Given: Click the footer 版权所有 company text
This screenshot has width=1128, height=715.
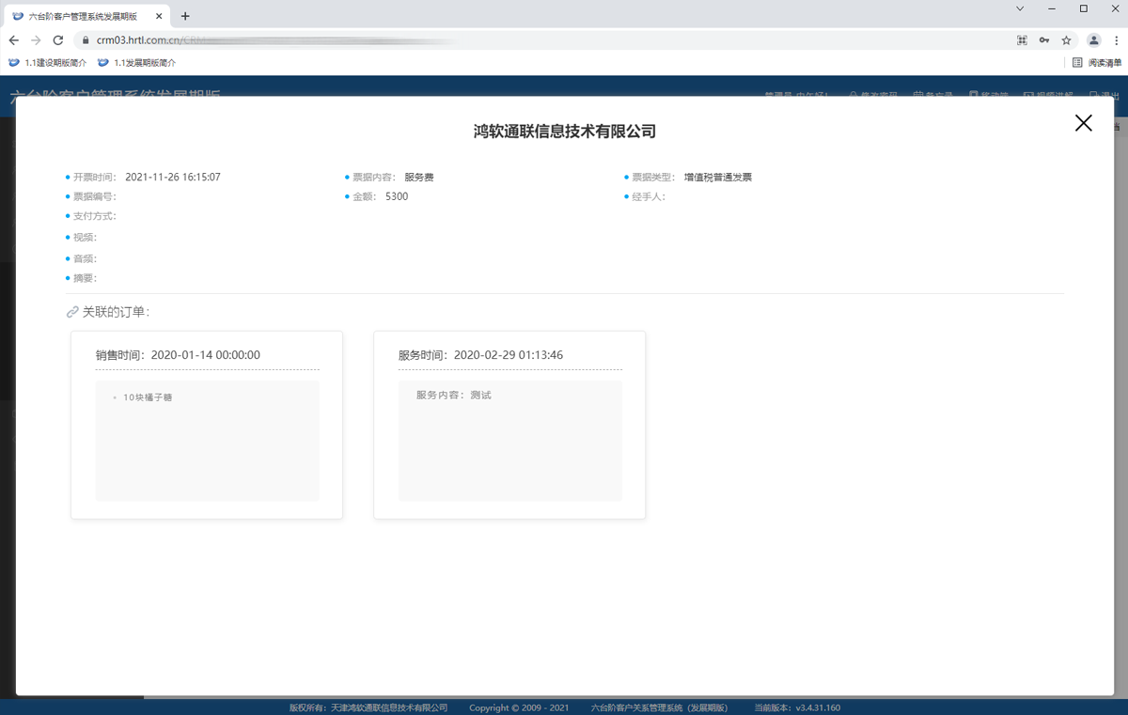Looking at the screenshot, I should 368,707.
